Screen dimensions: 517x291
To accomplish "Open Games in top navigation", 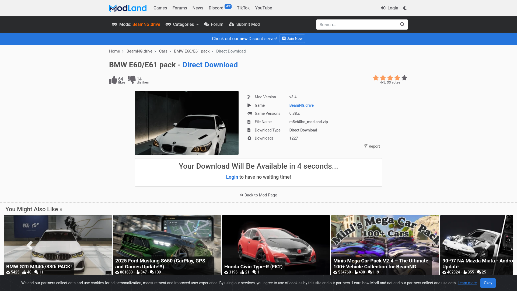I will [160, 8].
